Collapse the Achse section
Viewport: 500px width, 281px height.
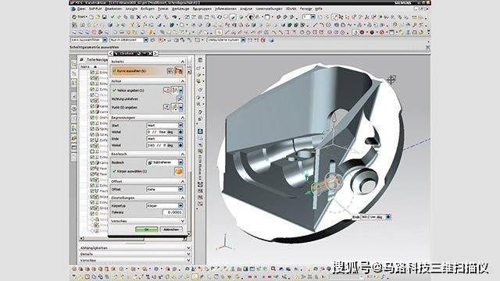click(182, 81)
